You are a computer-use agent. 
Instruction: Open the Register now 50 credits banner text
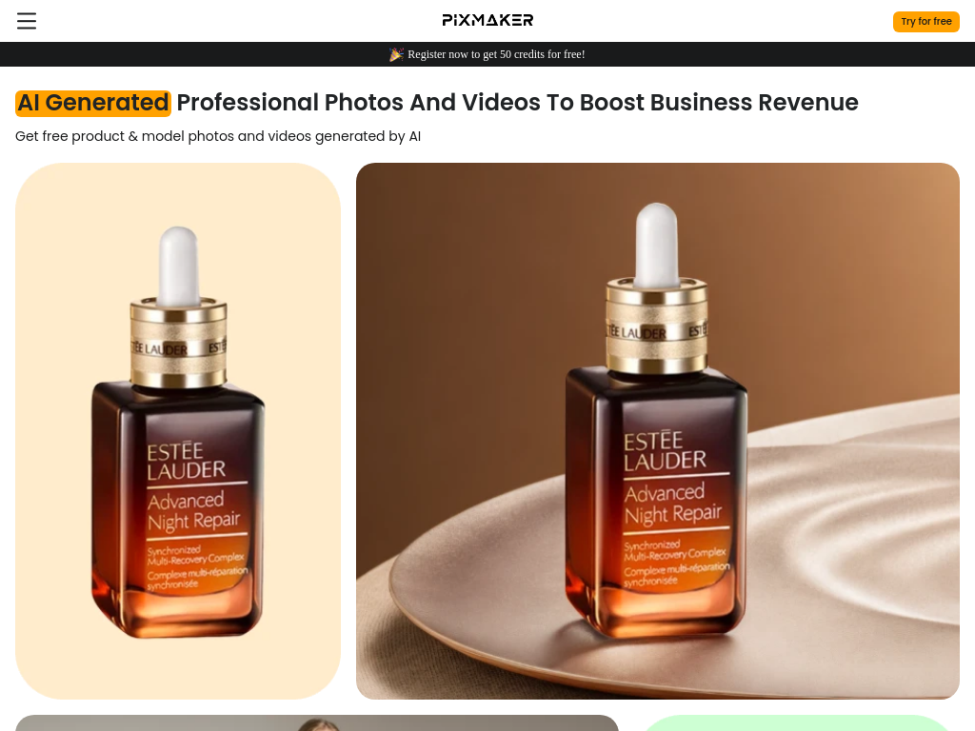[496, 54]
